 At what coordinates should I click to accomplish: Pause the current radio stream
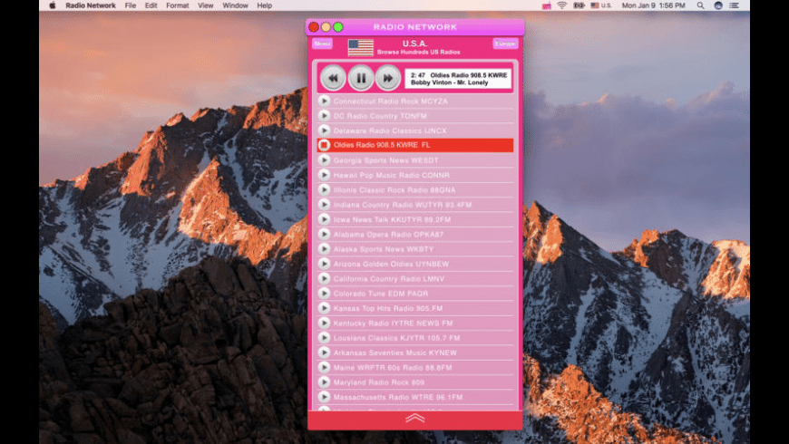[361, 78]
